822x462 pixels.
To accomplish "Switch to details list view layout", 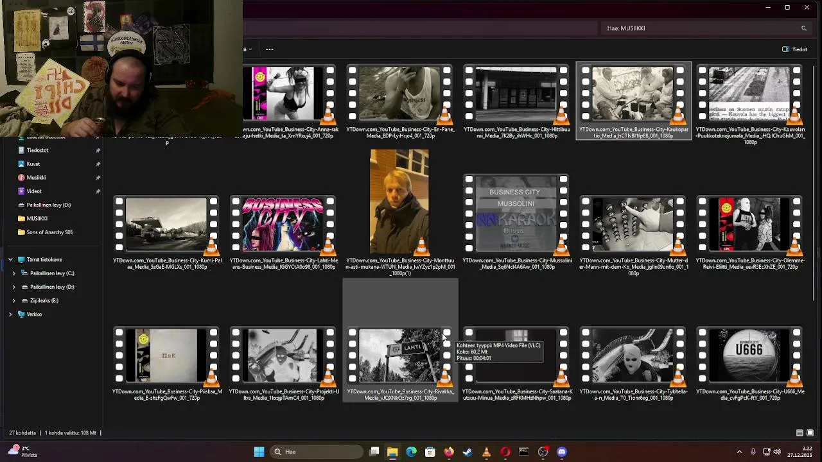I will click(x=800, y=433).
